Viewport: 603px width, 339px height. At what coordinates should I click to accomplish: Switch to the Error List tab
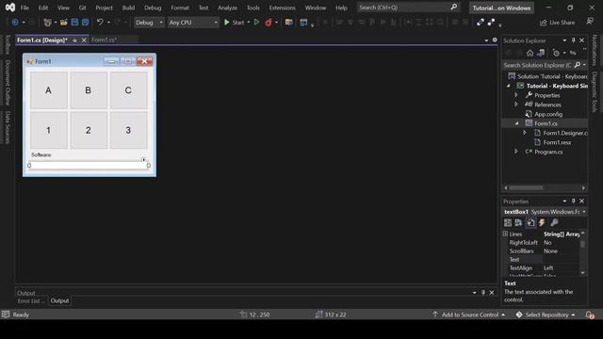click(31, 301)
